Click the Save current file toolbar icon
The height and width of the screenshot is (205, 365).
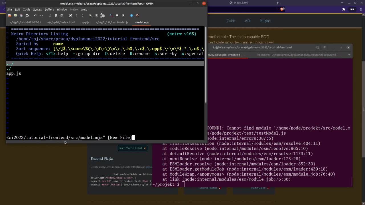tap(15, 15)
